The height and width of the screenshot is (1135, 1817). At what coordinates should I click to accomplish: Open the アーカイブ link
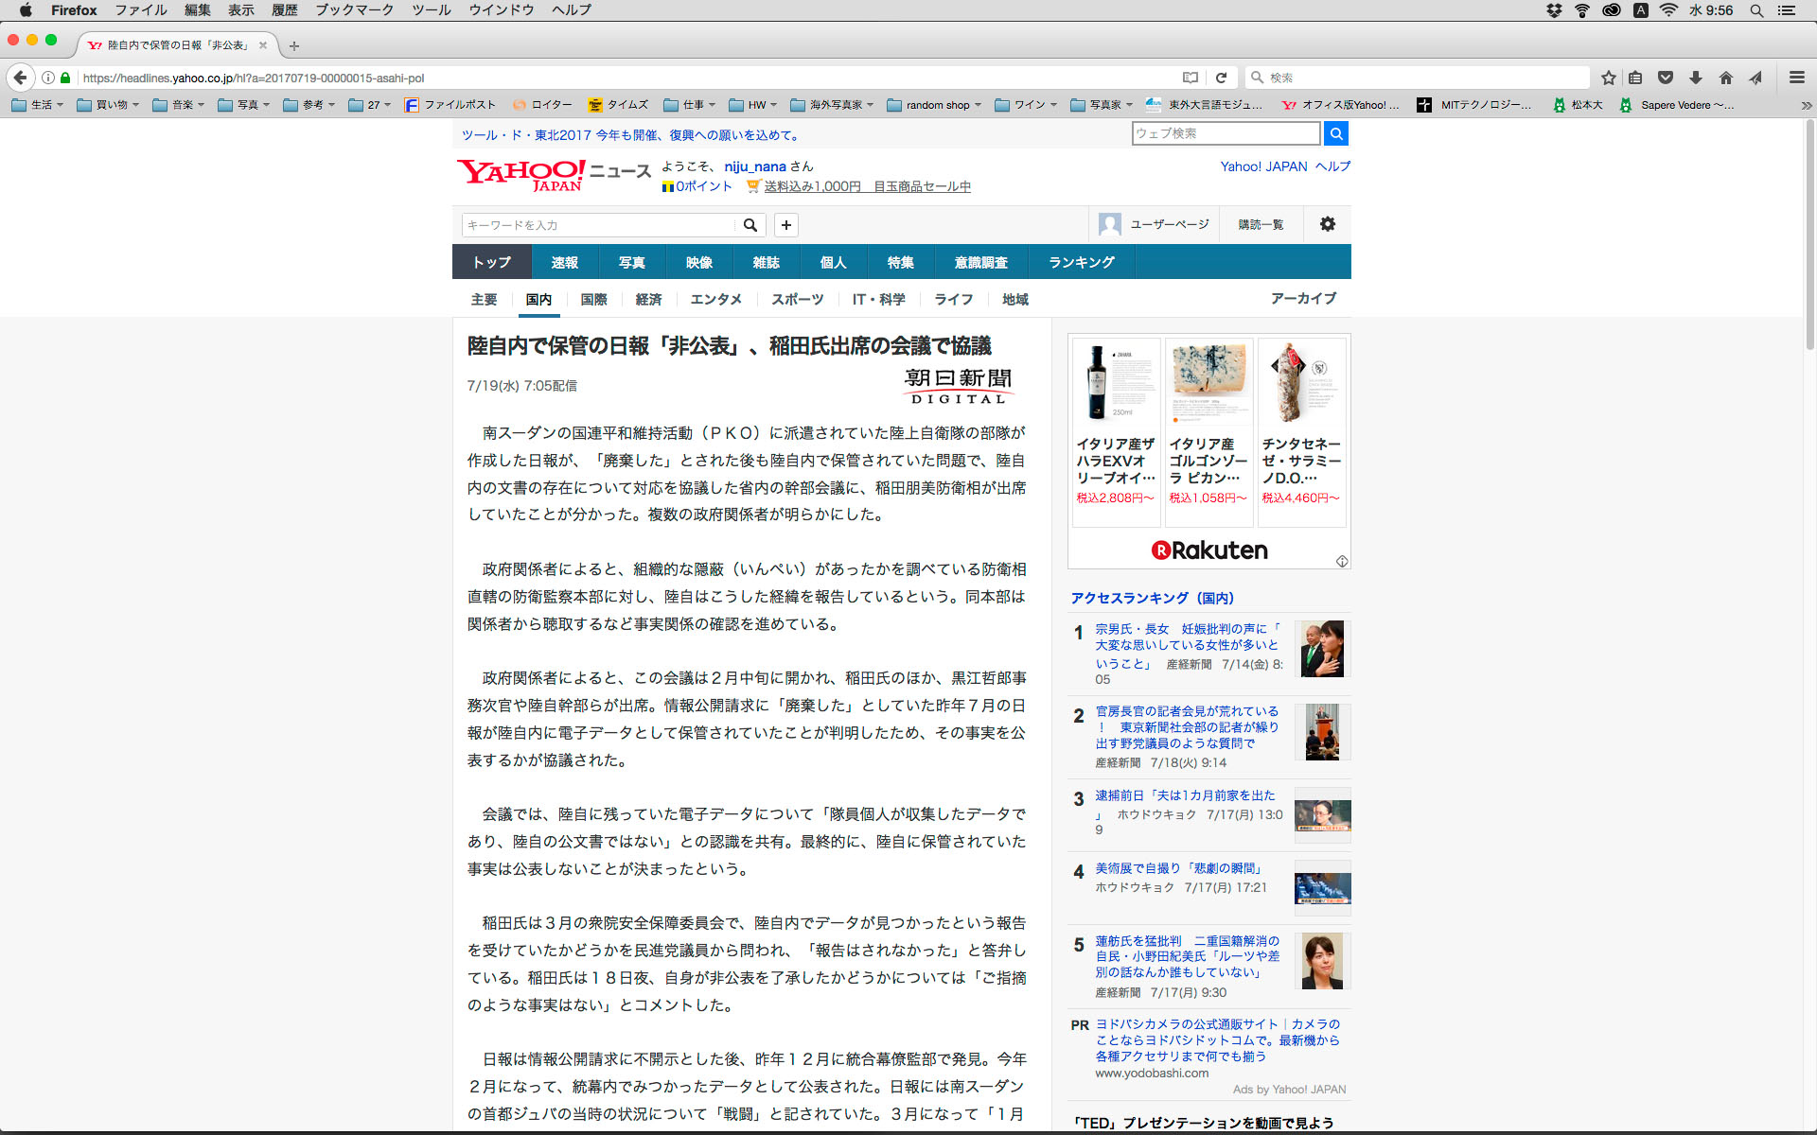tap(1302, 298)
